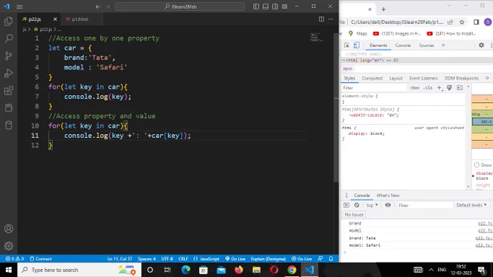Select the Computed pane tab
The image size is (493, 277).
[372, 78]
